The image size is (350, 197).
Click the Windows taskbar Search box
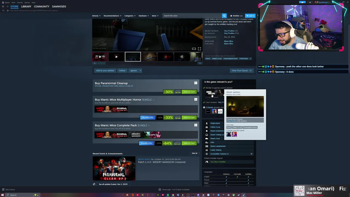(23, 195)
